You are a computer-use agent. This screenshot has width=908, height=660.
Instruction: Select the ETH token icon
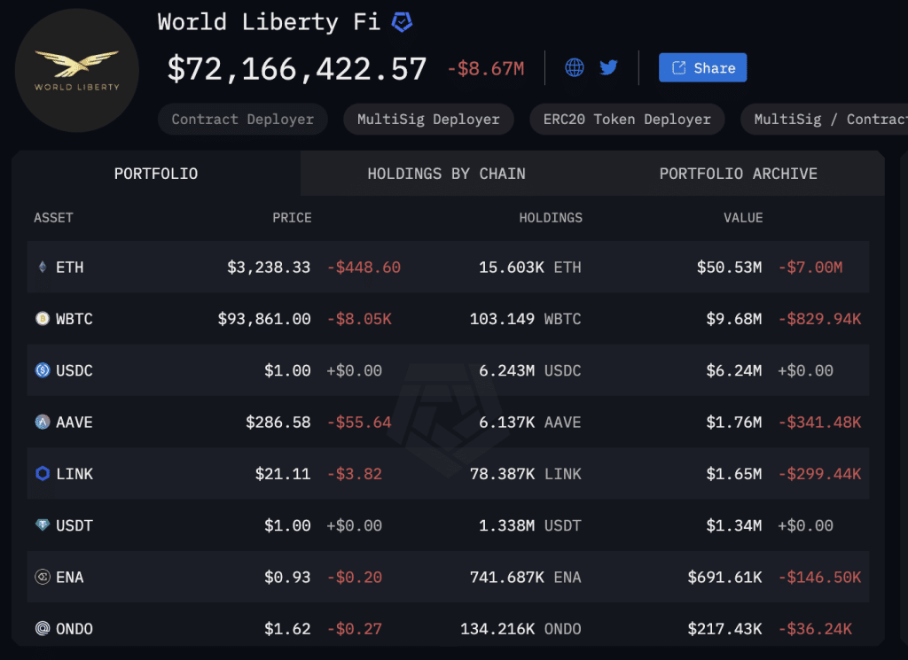[43, 267]
